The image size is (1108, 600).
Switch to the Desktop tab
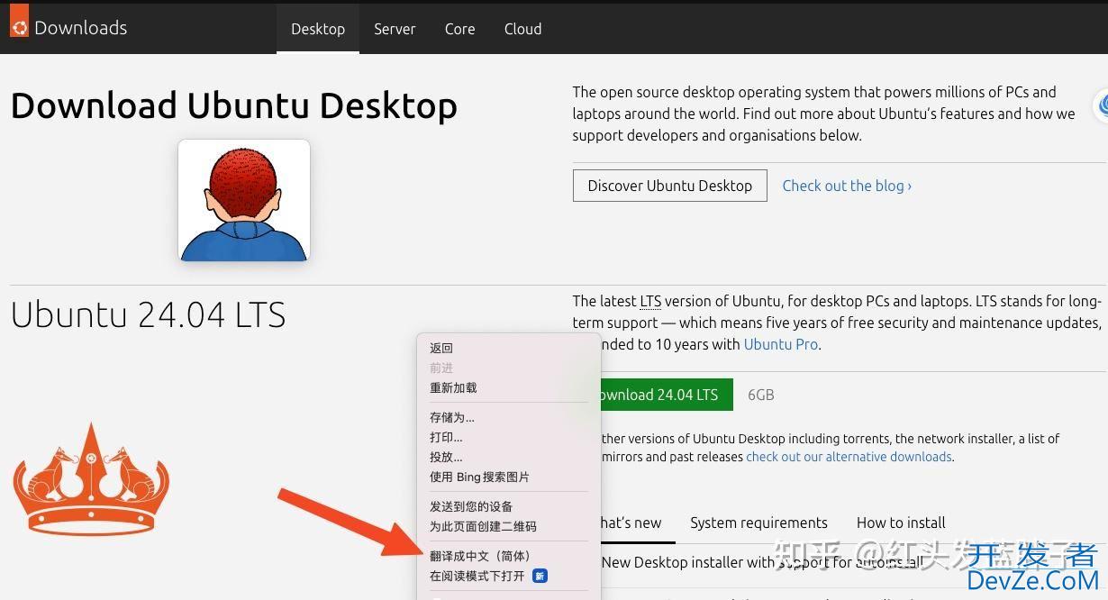[x=318, y=29]
